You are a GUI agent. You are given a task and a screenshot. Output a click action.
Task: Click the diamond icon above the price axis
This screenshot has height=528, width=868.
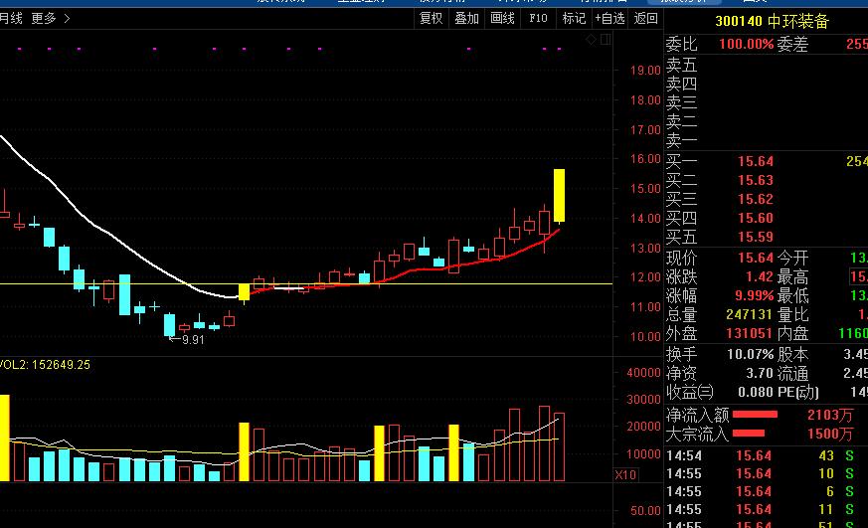591,40
